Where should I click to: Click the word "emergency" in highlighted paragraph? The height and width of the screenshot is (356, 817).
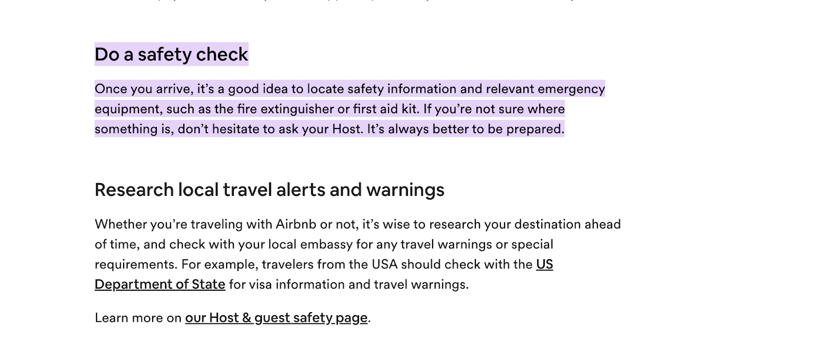571,89
